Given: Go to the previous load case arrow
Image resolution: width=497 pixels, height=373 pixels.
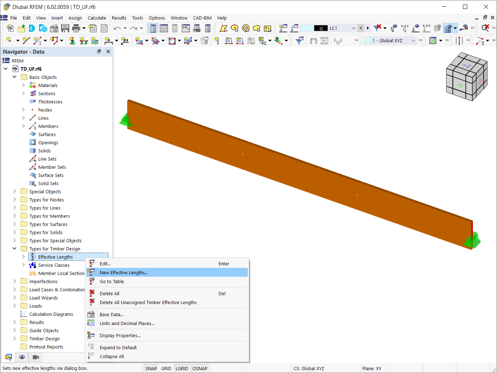Looking at the screenshot, I should (361, 28).
